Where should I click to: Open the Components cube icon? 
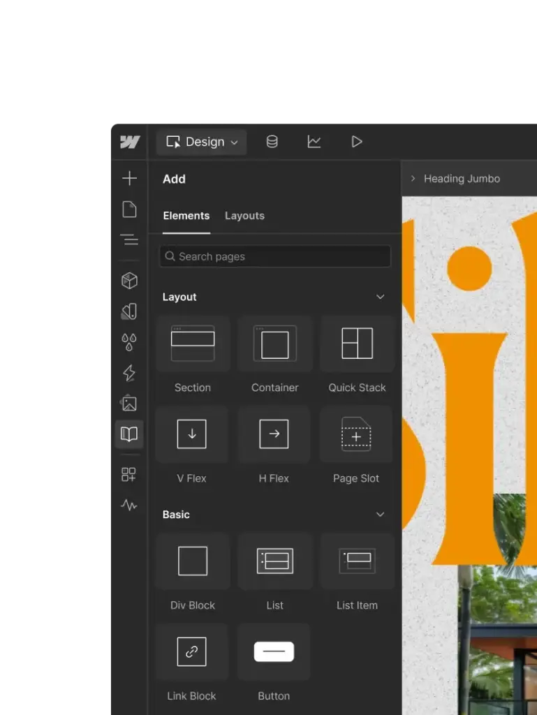point(129,281)
